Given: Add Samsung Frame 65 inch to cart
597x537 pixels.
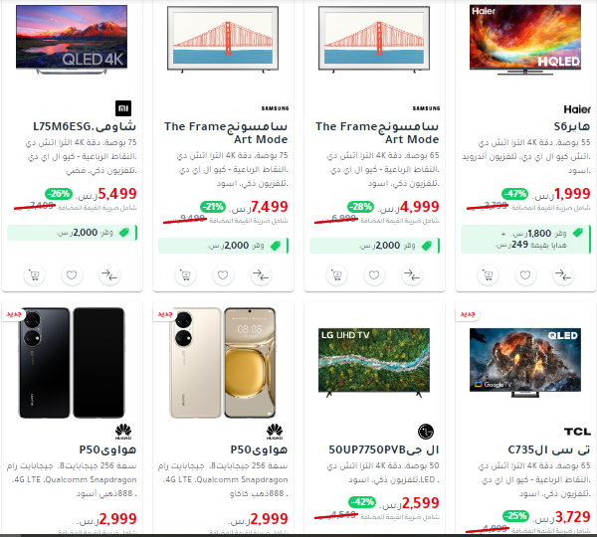Looking at the screenshot, I should [x=336, y=274].
